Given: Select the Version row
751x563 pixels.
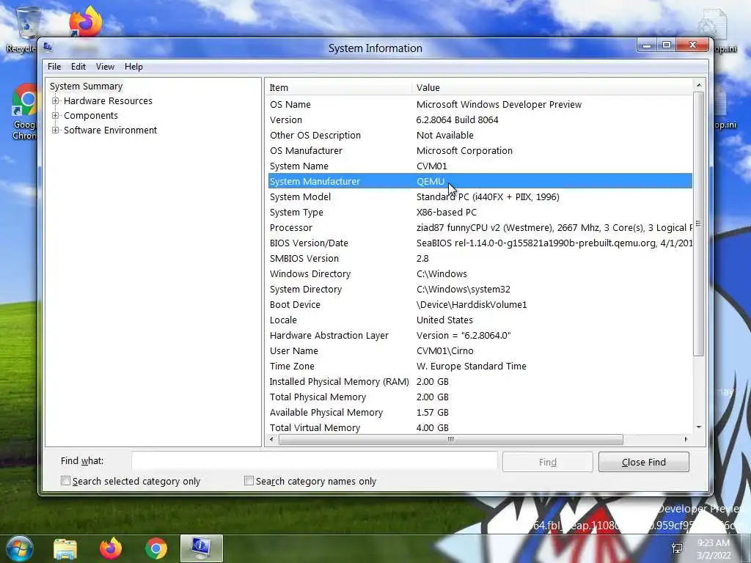Looking at the screenshot, I should pyautogui.click(x=480, y=119).
